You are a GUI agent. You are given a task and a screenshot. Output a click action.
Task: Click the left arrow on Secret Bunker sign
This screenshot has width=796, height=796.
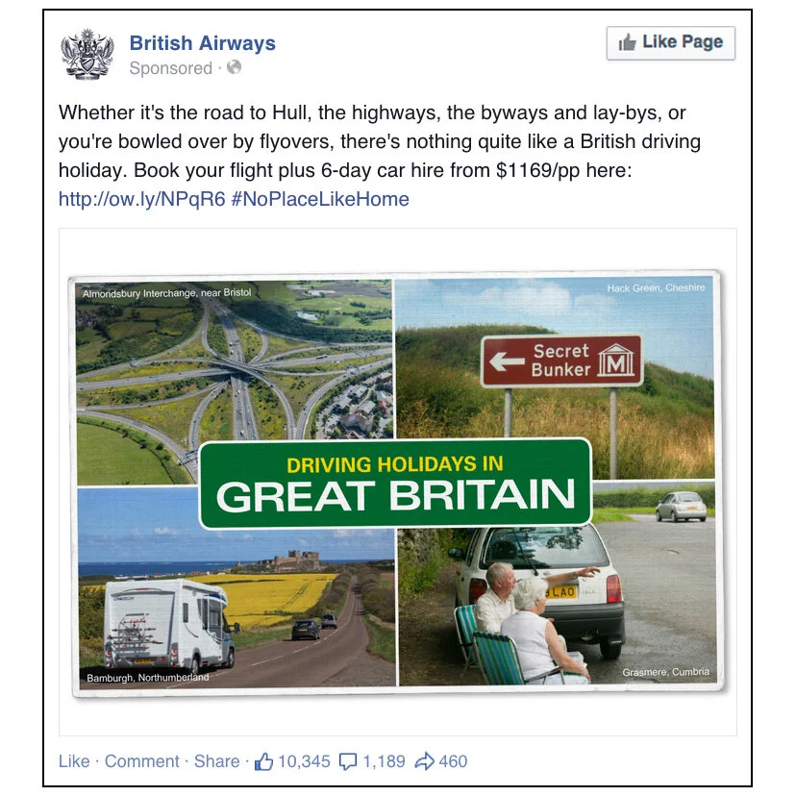coord(506,361)
